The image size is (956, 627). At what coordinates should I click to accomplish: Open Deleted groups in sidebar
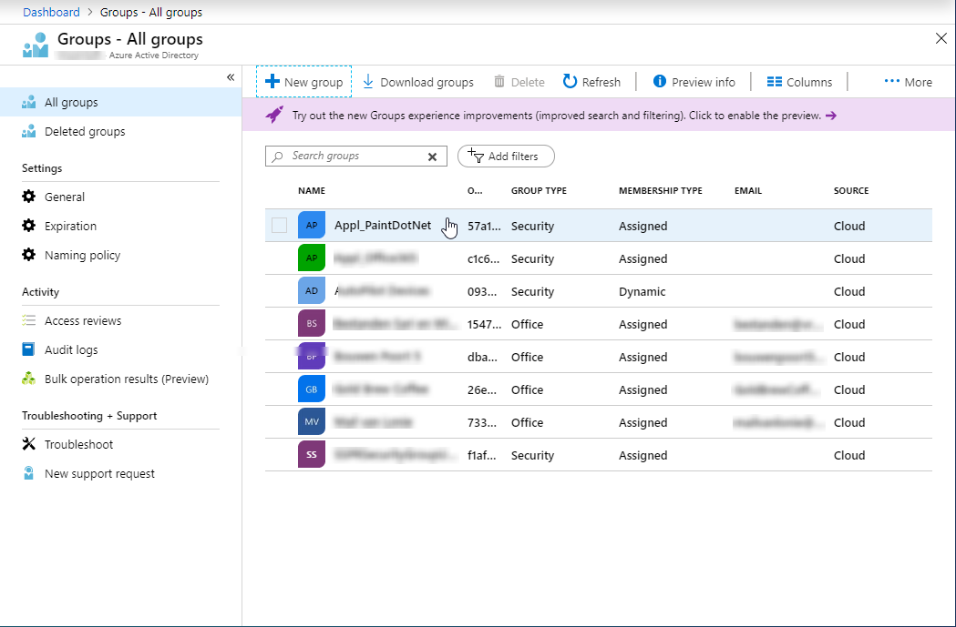point(85,132)
